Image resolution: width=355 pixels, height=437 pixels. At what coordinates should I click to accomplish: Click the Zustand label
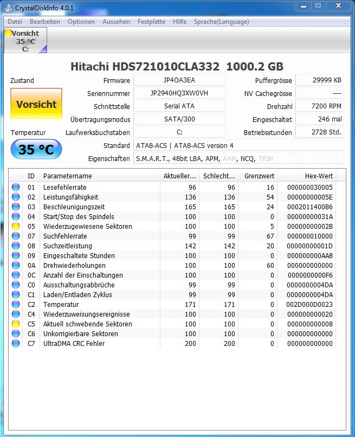click(22, 81)
